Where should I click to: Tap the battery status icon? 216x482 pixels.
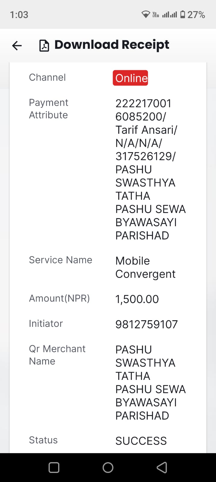[x=183, y=14]
